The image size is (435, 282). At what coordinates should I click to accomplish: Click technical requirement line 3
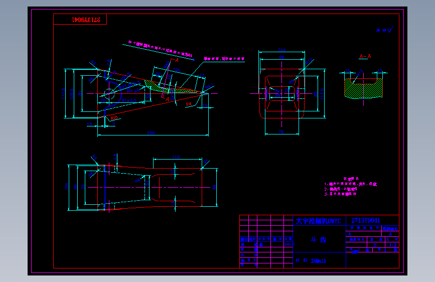(x=340, y=194)
